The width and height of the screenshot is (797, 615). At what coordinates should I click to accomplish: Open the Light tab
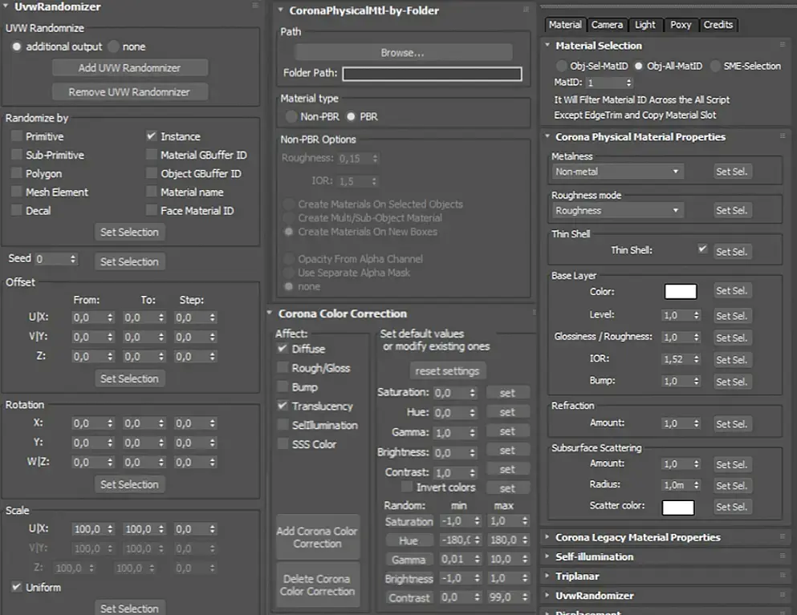pos(645,25)
